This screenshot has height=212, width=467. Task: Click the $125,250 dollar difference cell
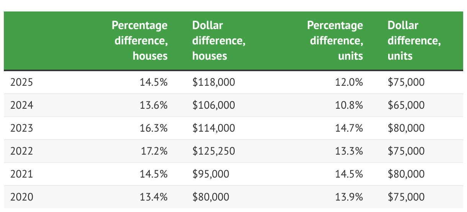pos(214,151)
